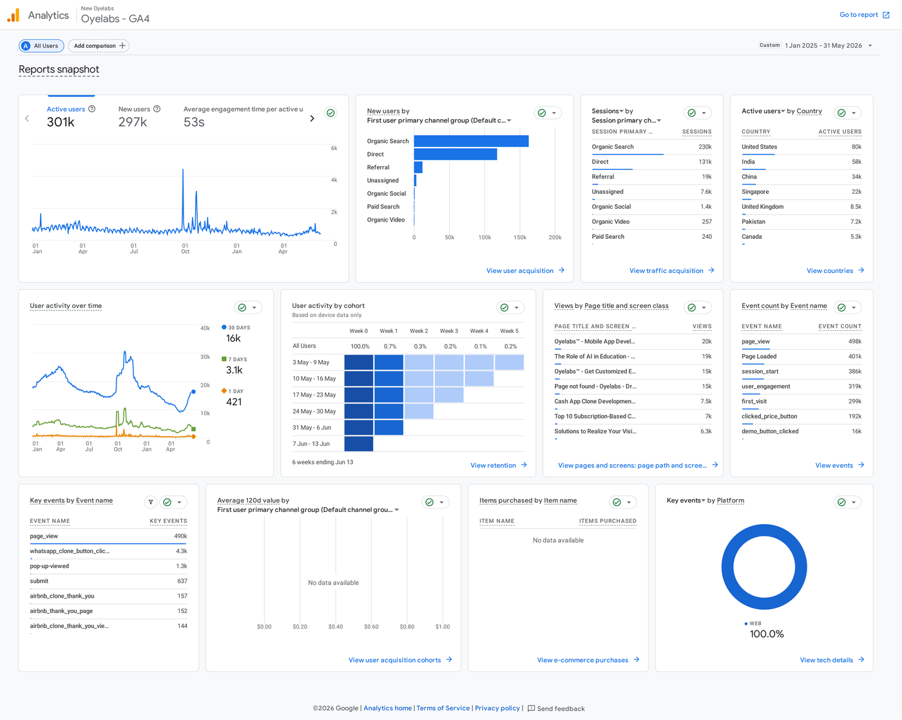Click check status icon in Average 120d value card
Viewport: 902px width, 720px height.
coord(430,502)
